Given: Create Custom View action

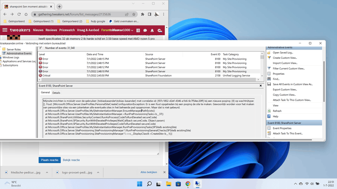Looking at the screenshot, I should pos(285,58).
